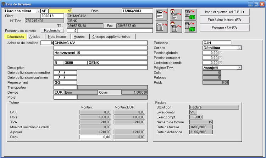The height and width of the screenshot is (158, 266).
Task: Click the Offer document import icon
Action: point(161,15)
